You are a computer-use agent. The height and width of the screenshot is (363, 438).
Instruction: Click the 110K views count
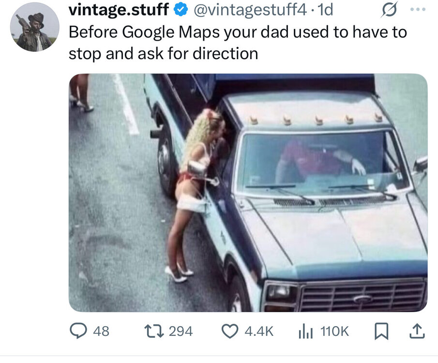click(334, 331)
